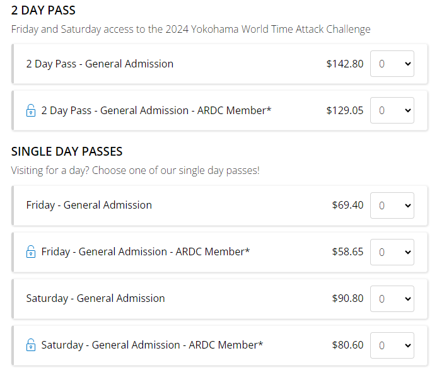
Task: Click the "2 Day Pass - General Admission" ticket label
Action: tap(100, 64)
